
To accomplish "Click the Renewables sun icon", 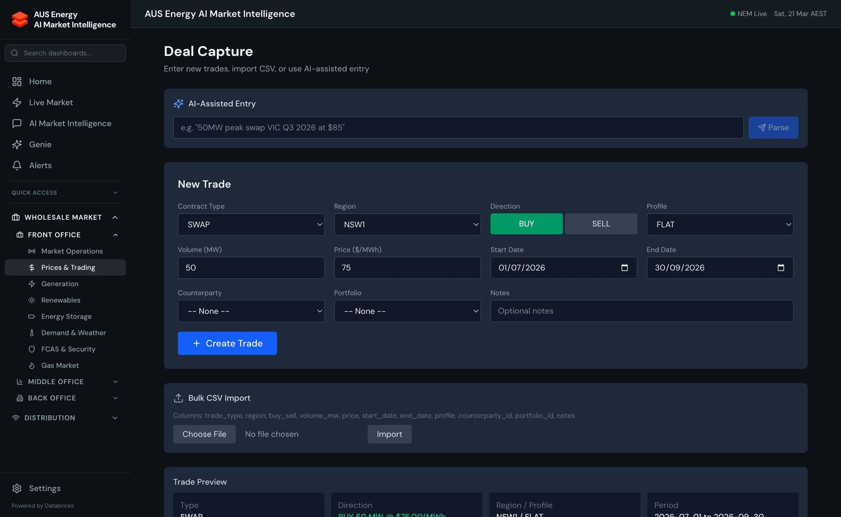I will point(32,300).
